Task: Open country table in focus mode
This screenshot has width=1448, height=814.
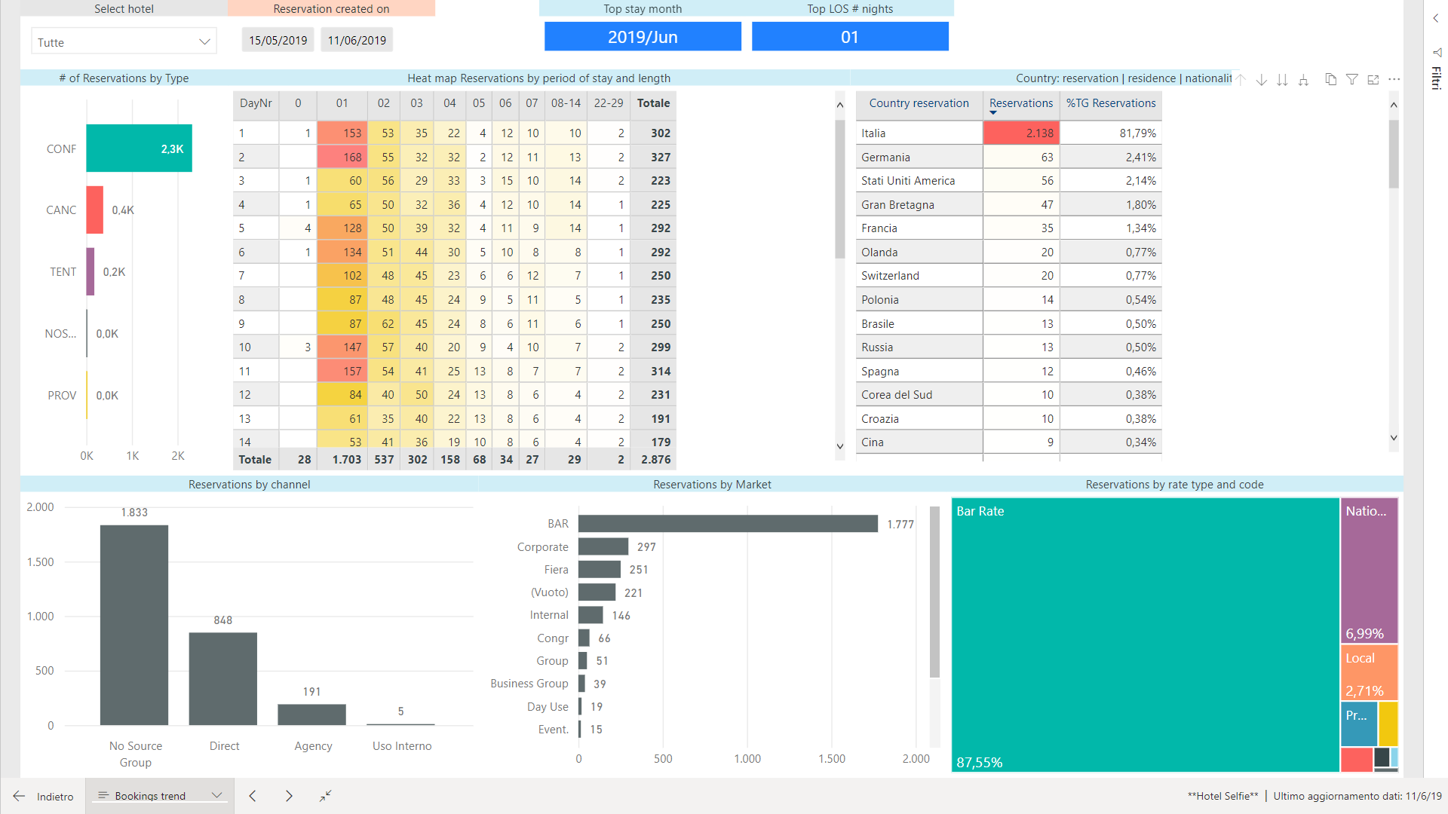Action: coord(1373,80)
